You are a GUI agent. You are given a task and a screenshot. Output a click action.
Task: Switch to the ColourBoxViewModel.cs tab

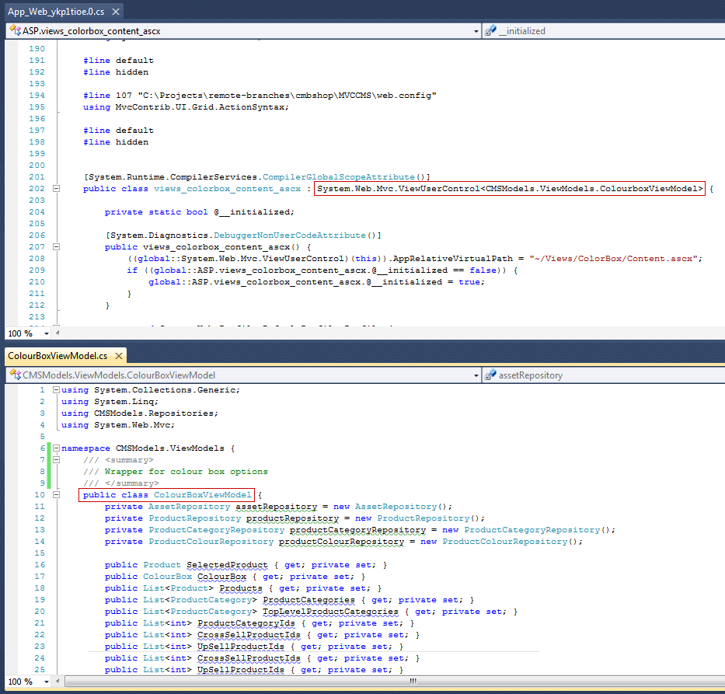[x=58, y=356]
